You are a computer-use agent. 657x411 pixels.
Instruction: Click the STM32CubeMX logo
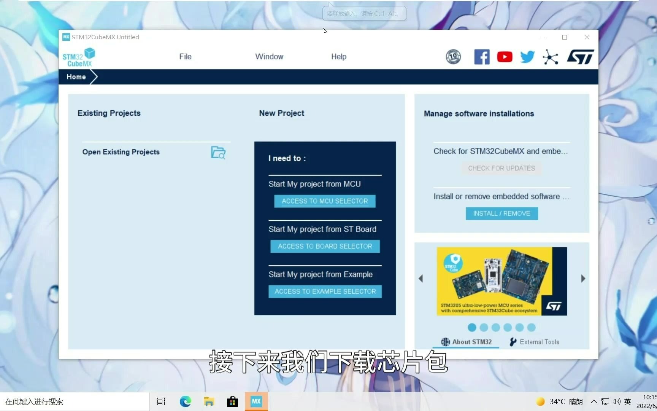pos(79,57)
